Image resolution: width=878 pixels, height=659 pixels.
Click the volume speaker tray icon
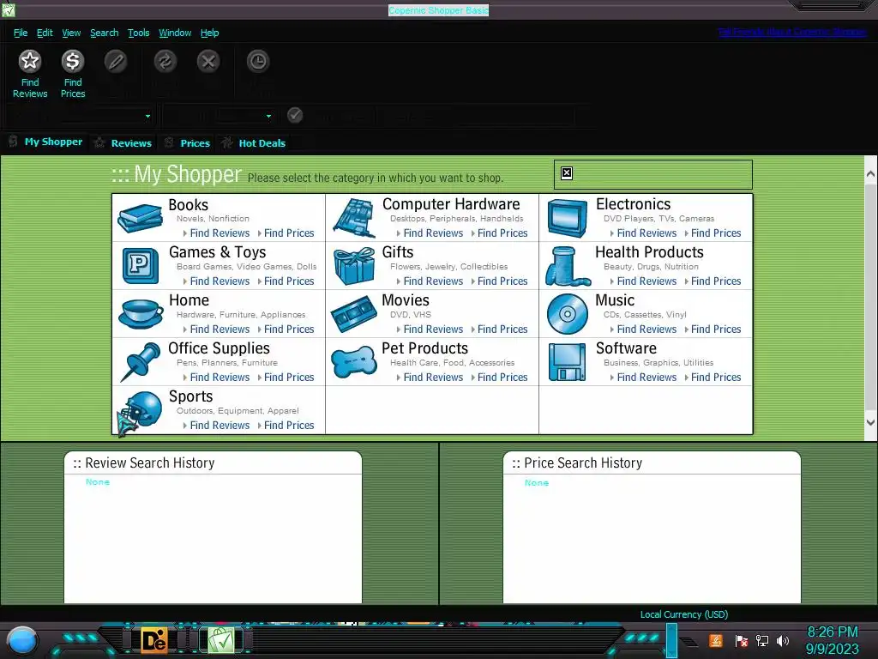pos(782,640)
